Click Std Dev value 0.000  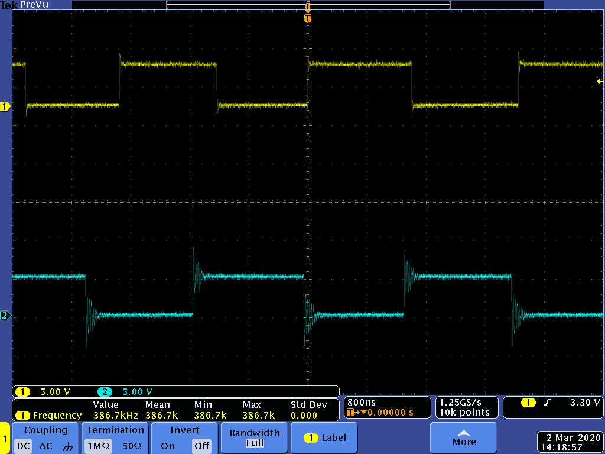point(304,416)
